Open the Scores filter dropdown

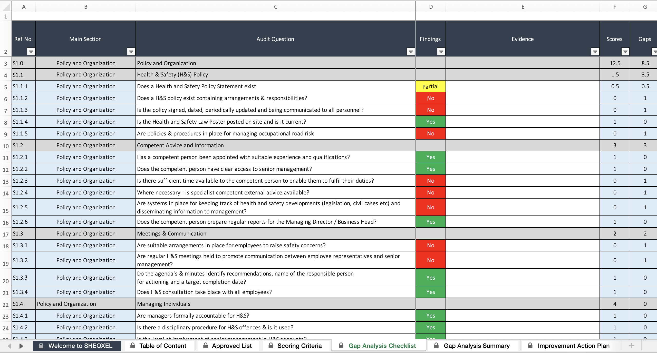click(625, 52)
